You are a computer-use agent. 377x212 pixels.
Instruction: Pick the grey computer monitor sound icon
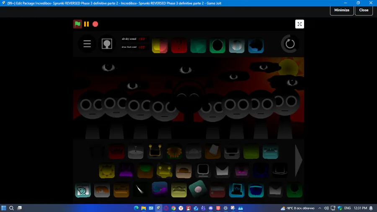pyautogui.click(x=203, y=171)
